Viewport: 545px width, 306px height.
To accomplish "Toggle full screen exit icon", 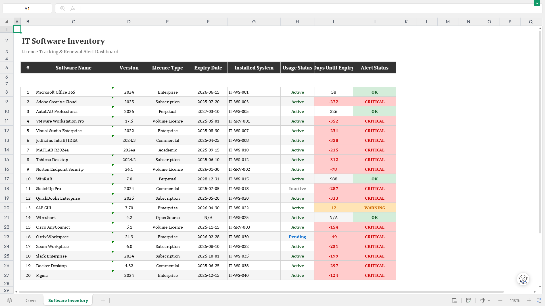I will tap(539, 300).
